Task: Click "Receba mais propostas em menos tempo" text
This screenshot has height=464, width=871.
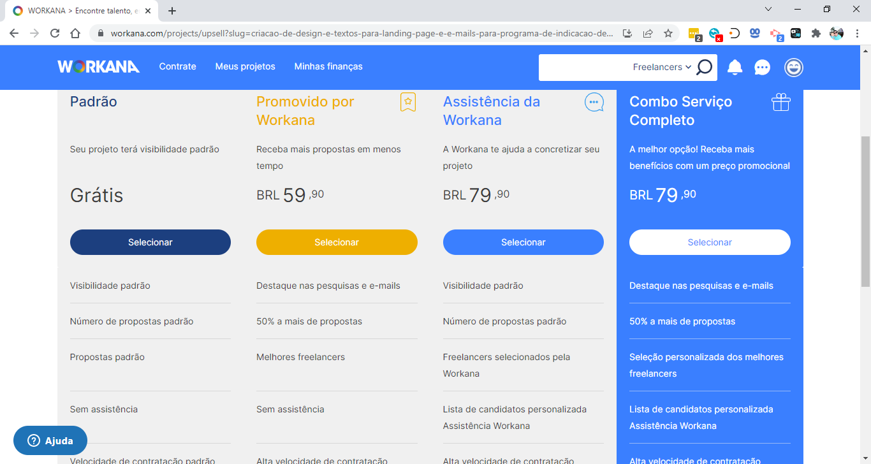Action: coord(328,157)
